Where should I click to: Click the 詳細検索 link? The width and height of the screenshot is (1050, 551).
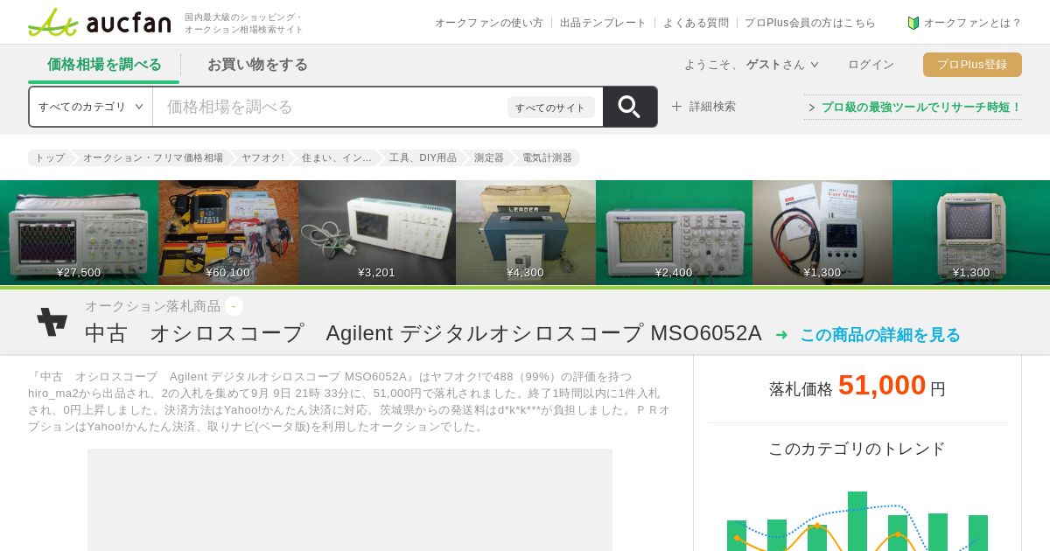[712, 107]
